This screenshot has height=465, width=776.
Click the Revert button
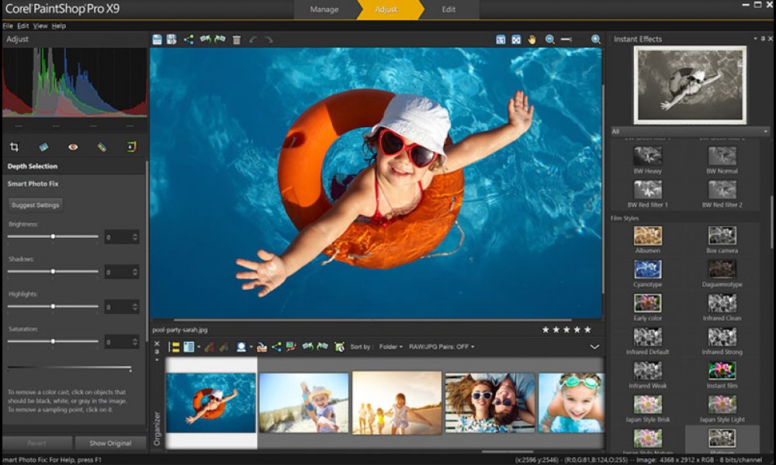click(x=36, y=443)
